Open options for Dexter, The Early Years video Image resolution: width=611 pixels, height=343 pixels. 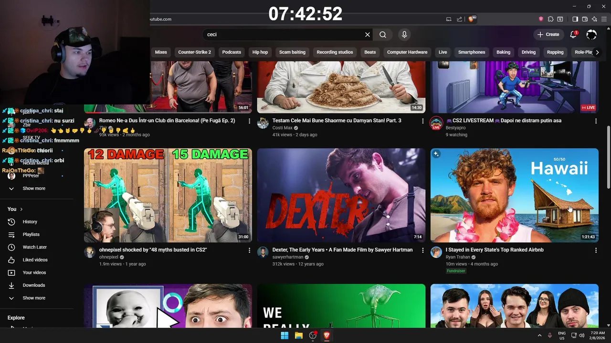click(422, 250)
